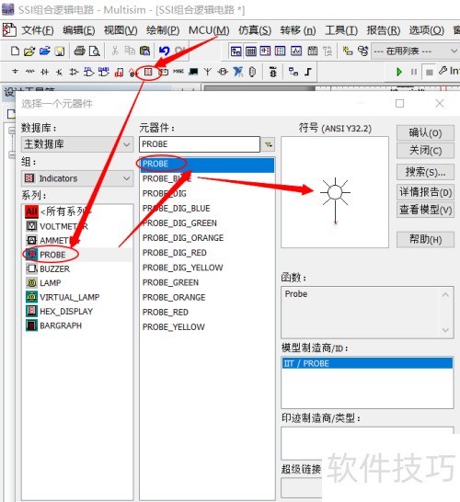Viewport: 460px width, 502px height.
Task: Place an RF antenna component
Action: (x=208, y=72)
